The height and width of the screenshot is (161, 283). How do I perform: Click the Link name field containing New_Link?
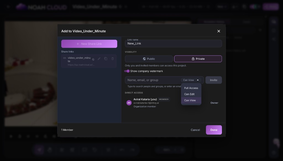coord(173,43)
